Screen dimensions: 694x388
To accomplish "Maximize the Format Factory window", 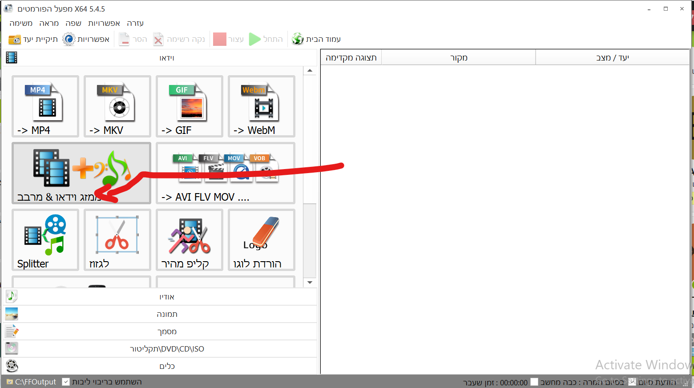I will pos(666,9).
